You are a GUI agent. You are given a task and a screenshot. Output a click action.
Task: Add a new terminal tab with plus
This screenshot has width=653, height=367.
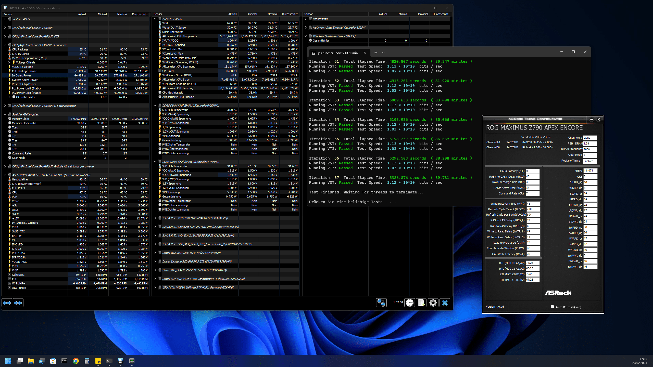[375, 53]
